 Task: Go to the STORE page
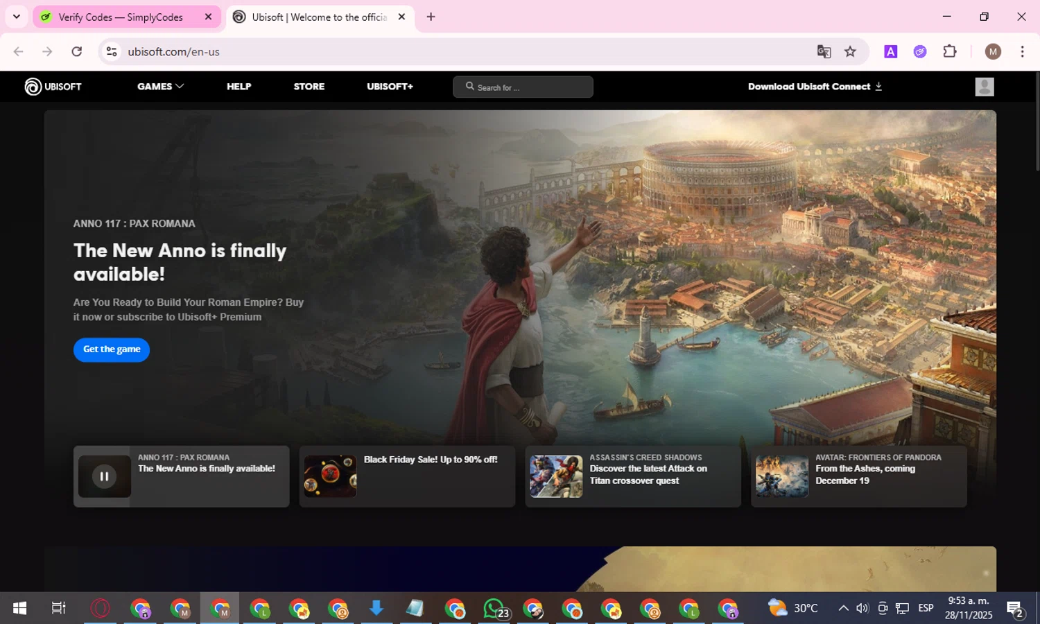pos(309,87)
